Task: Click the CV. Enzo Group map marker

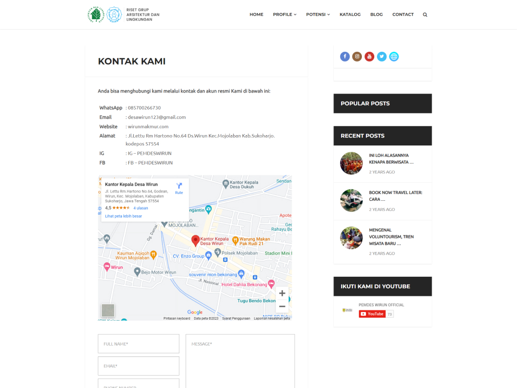Action: [208, 255]
